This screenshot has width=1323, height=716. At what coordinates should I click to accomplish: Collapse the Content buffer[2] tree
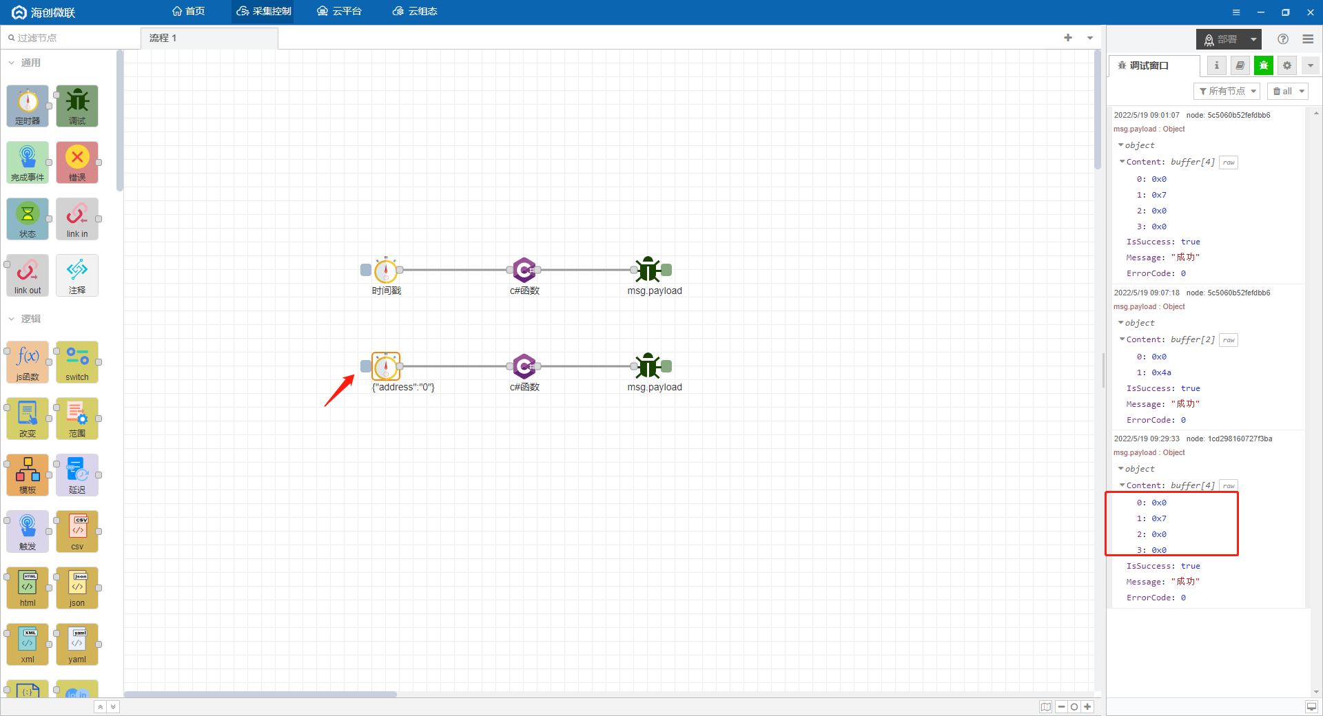click(x=1122, y=339)
